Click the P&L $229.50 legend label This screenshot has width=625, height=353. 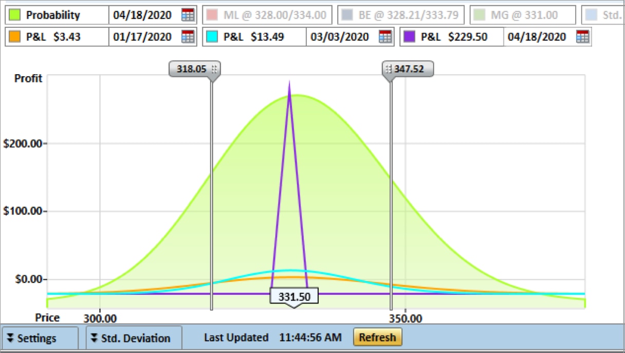tap(454, 37)
